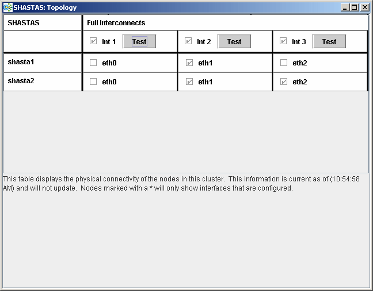This screenshot has width=373, height=291.
Task: Click the Int 2 label
Action: click(x=204, y=42)
